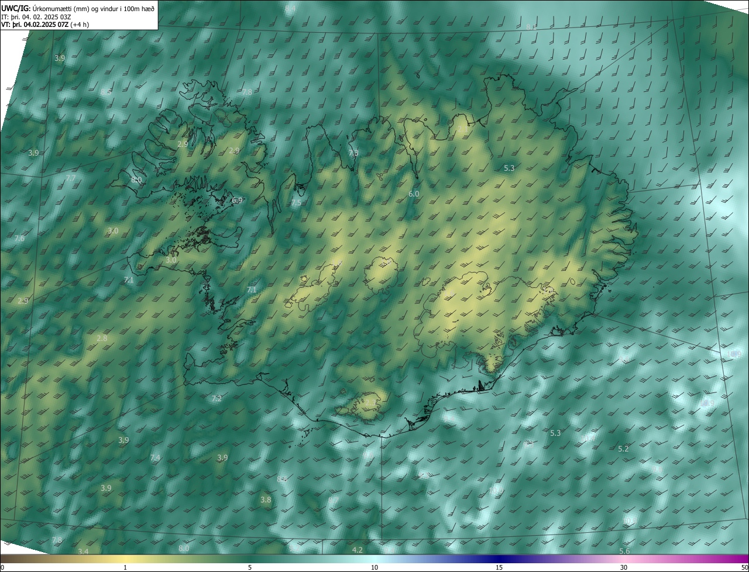
Task: Click the 15 tick label on the color scale
Action: click(499, 568)
